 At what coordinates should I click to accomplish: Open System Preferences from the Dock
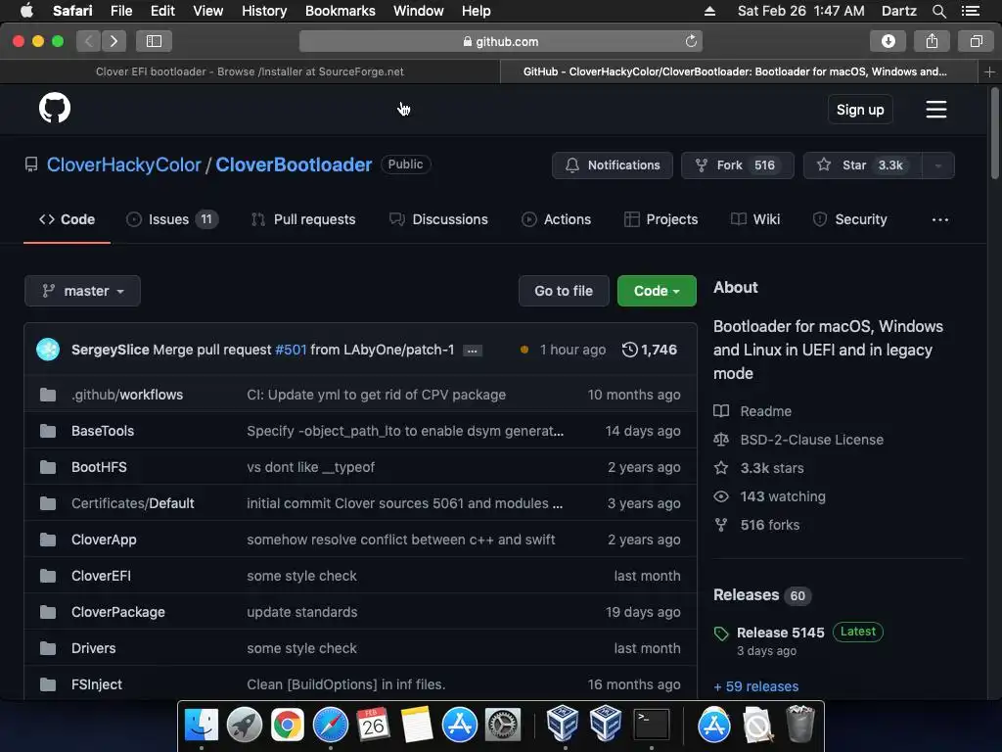point(503,726)
